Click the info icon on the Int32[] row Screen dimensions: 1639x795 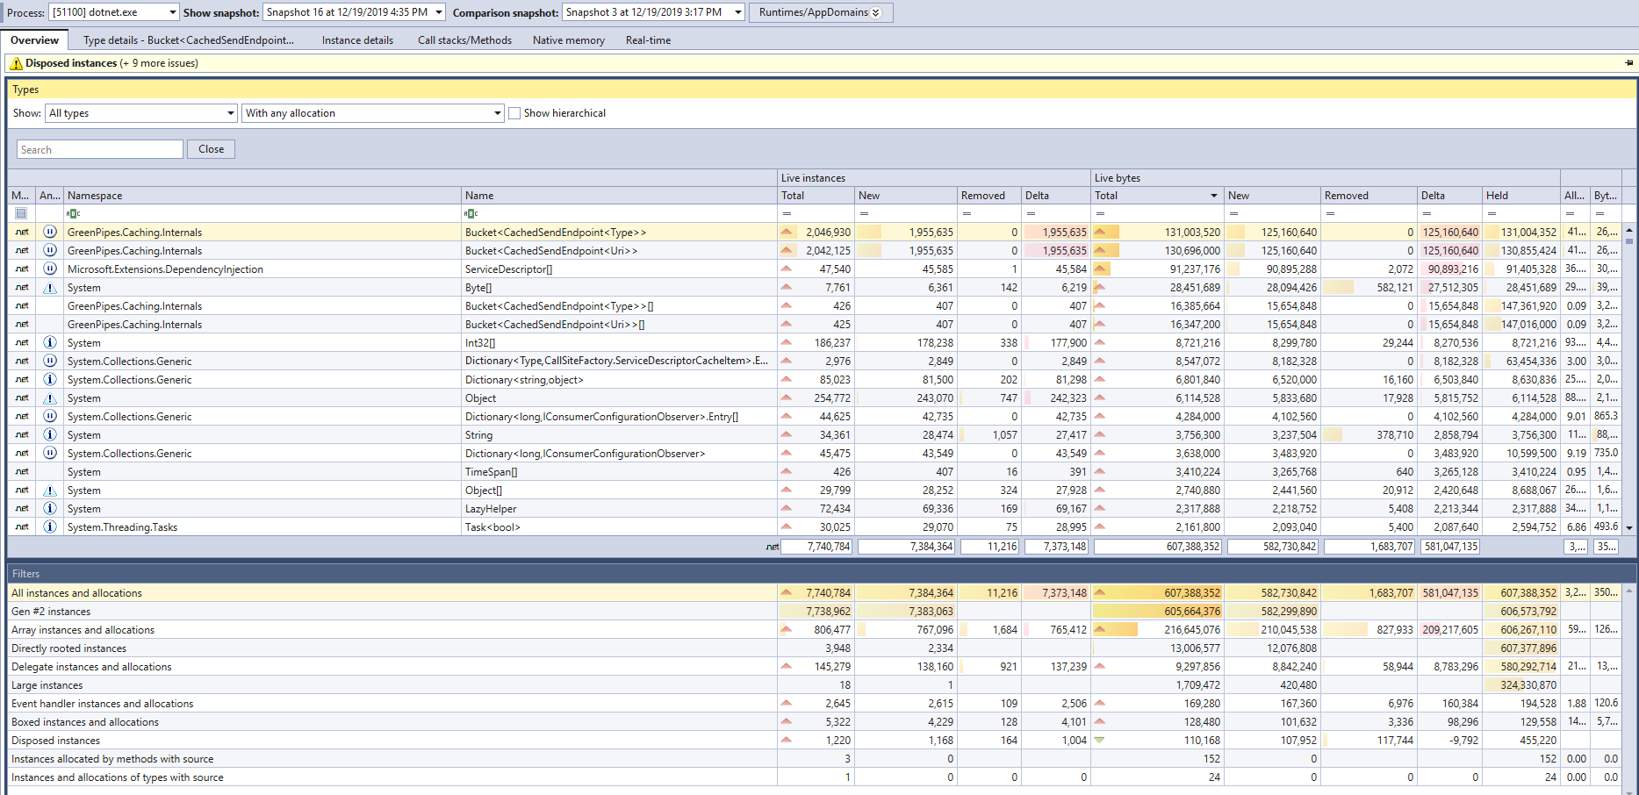[x=50, y=342]
